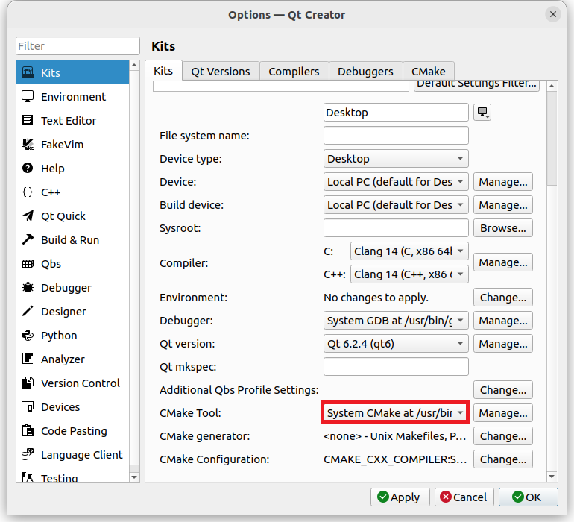This screenshot has width=574, height=522.
Task: Click the category list scroll down arrow
Action: tap(134, 477)
